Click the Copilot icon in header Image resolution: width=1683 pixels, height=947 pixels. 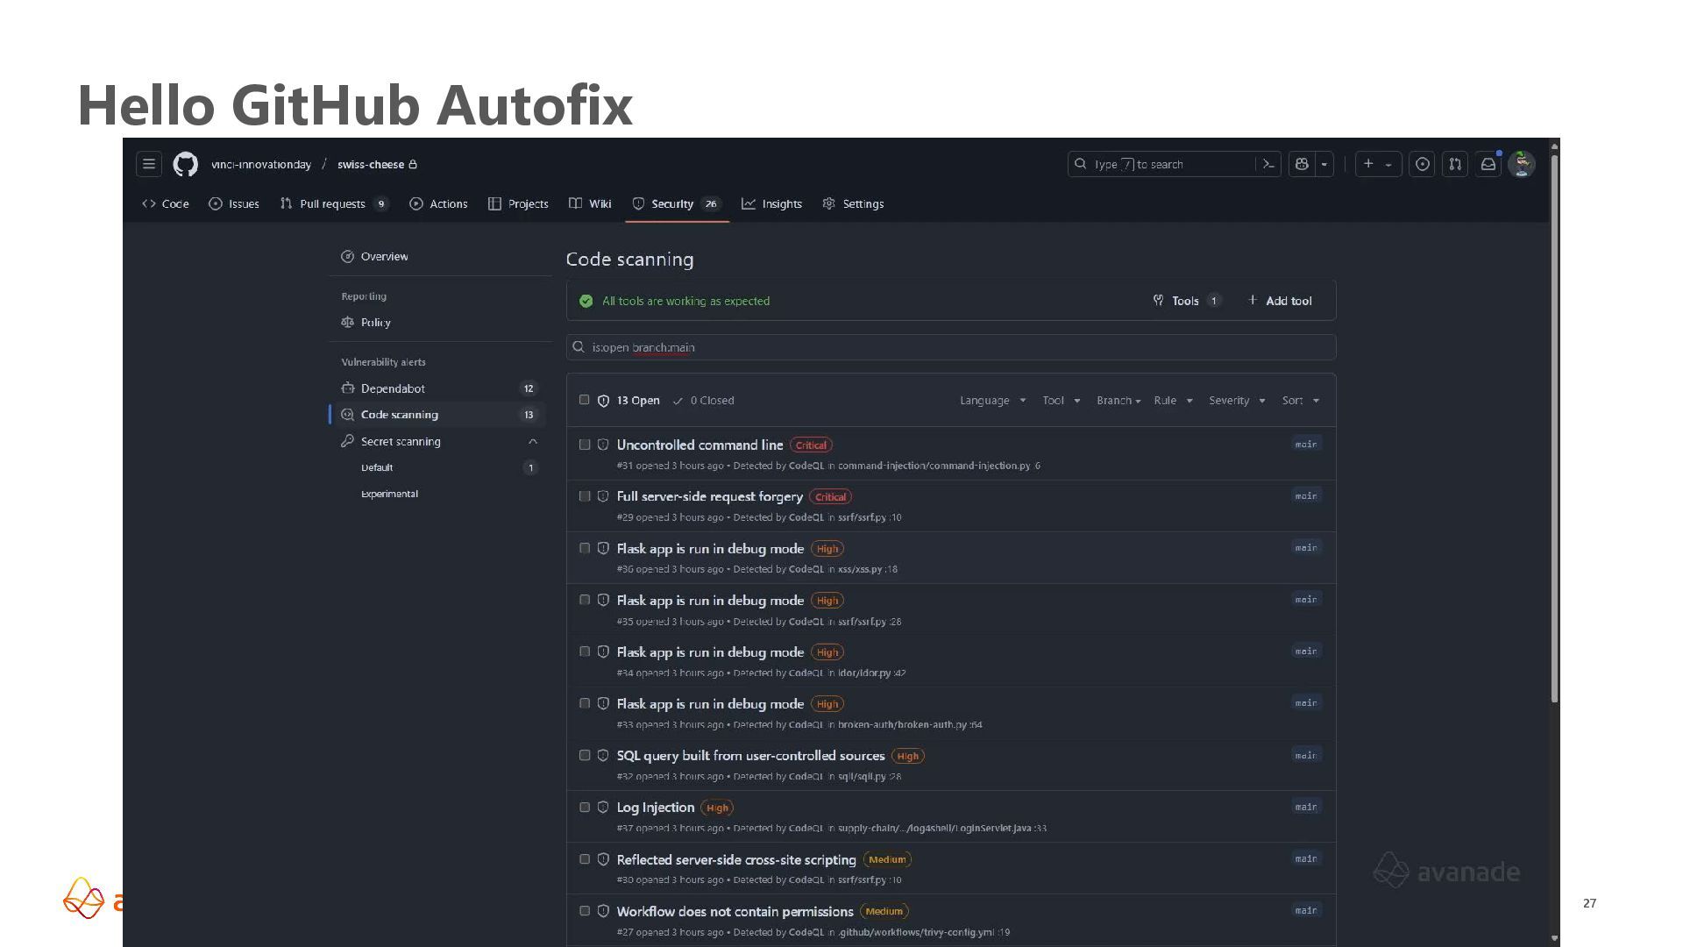pos(1302,164)
